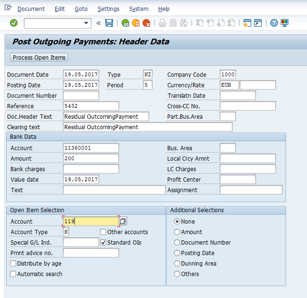
Task: Click the Save floppy disk icon
Action: pos(109,23)
